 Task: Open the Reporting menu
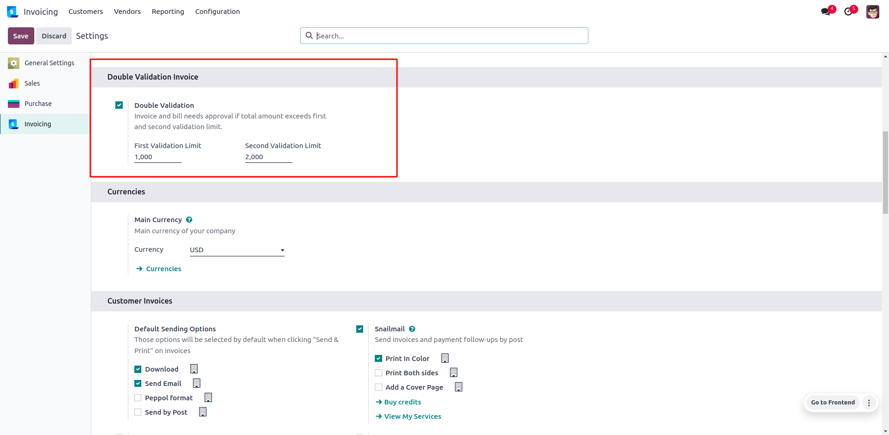click(x=168, y=12)
